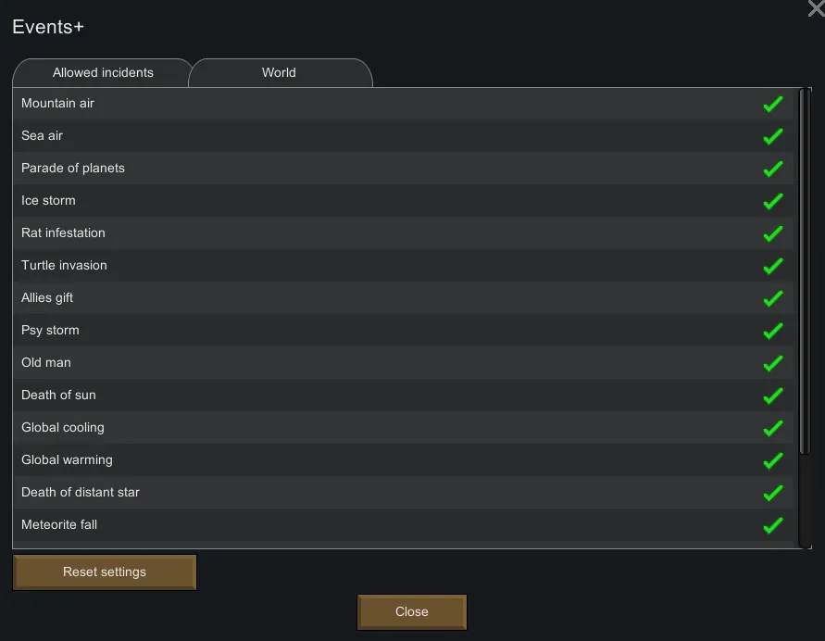Toggle Ice storm incident checkmark
The height and width of the screenshot is (641, 825).
click(773, 201)
